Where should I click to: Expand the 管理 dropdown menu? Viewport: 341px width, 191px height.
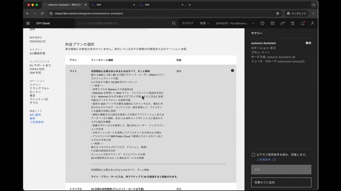coord(205,23)
